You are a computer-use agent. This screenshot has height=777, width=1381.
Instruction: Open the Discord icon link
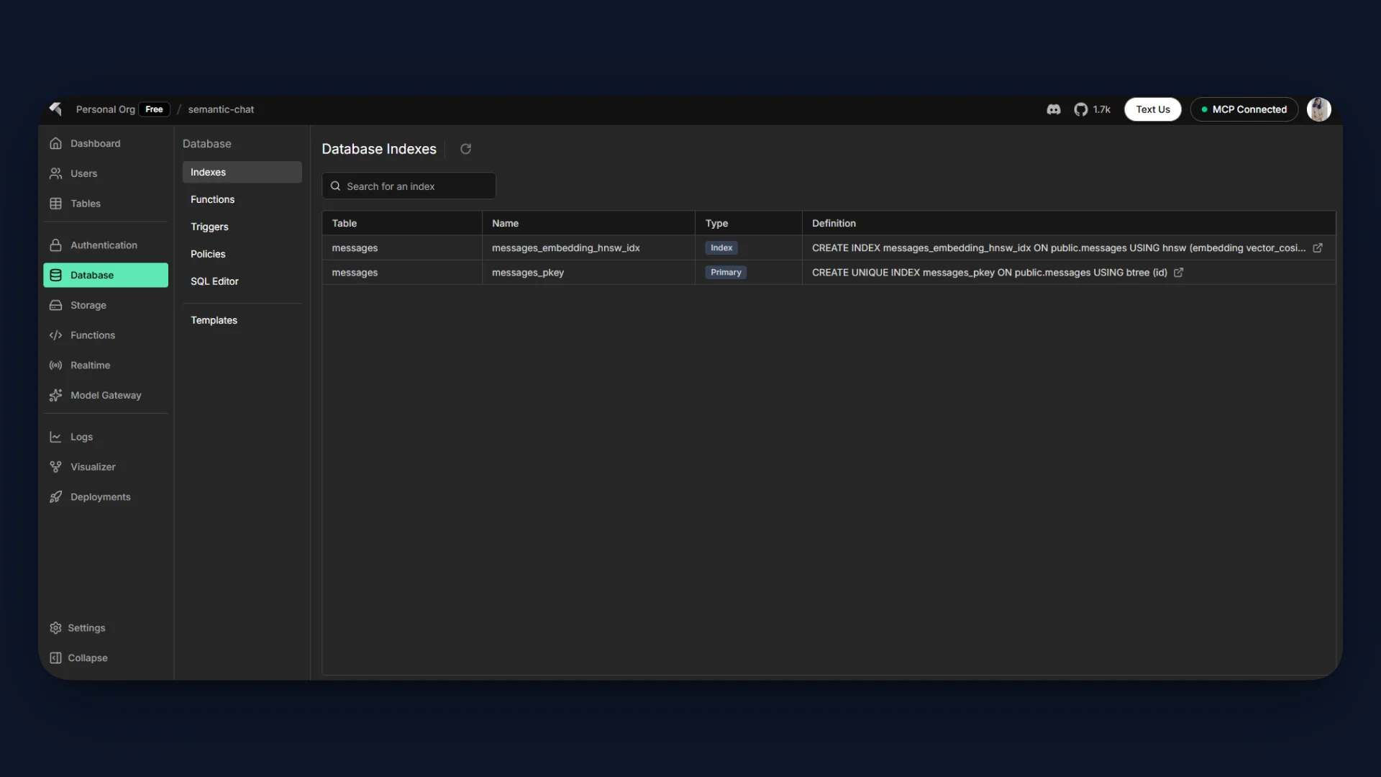1054,109
